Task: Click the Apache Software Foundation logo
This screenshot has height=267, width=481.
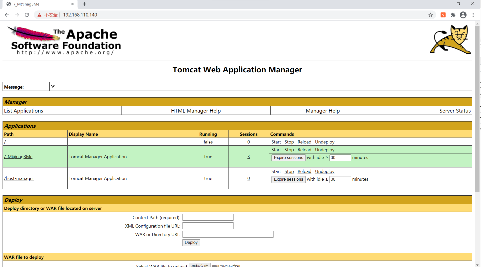Action: click(x=64, y=40)
